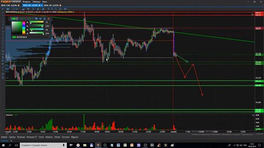264x148 pixels.
Task: Select the trend line tool in left sidebar
Action: click(x=3, y=12)
